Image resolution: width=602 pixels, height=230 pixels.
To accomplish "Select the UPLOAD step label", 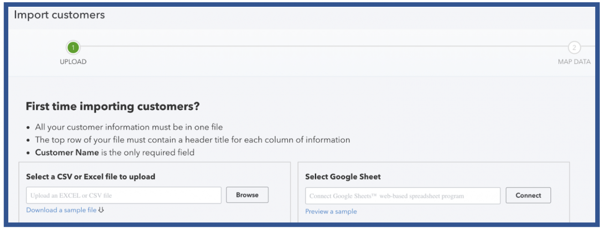I will pyautogui.click(x=73, y=62).
